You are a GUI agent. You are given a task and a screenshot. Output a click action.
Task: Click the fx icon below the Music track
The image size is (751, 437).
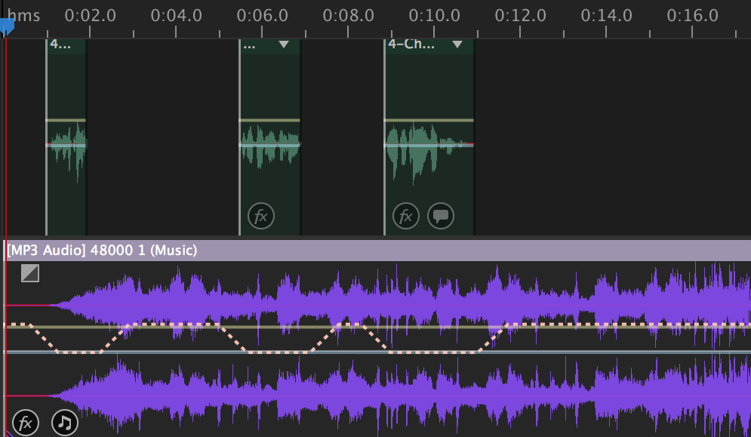click(26, 423)
